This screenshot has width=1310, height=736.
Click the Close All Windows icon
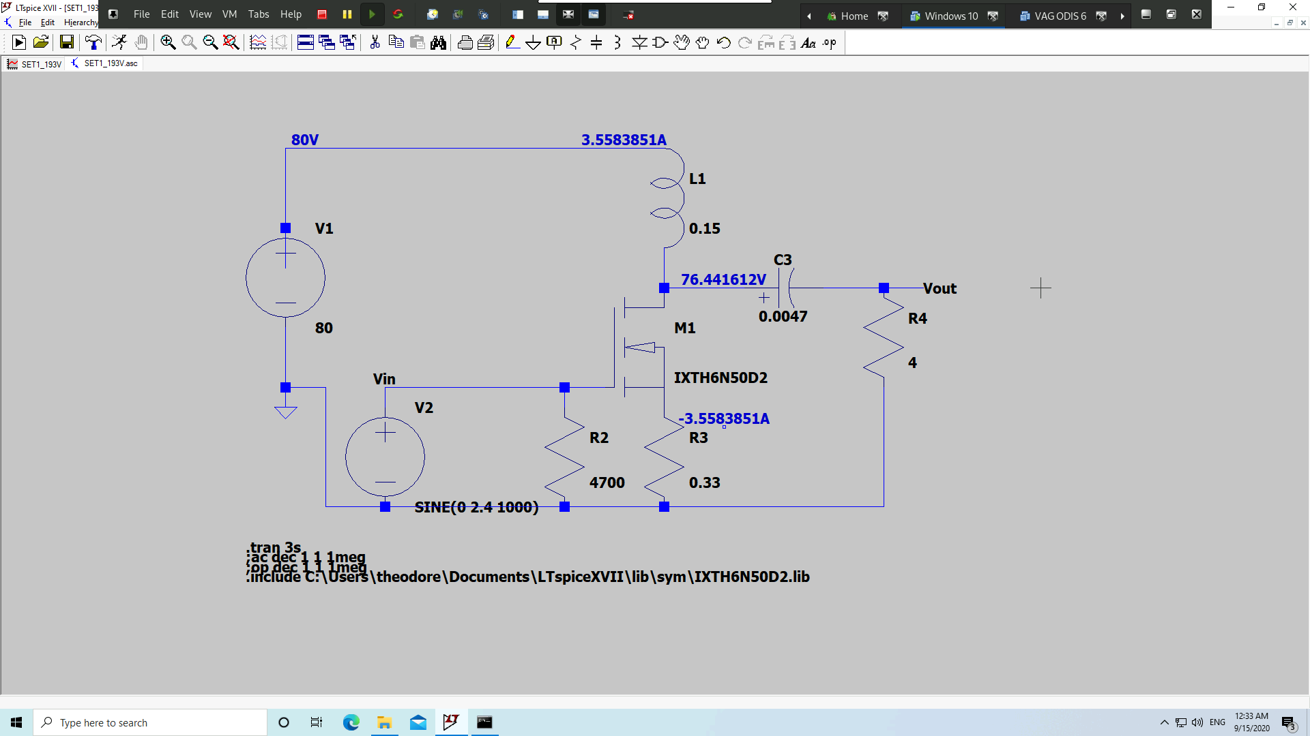[348, 43]
